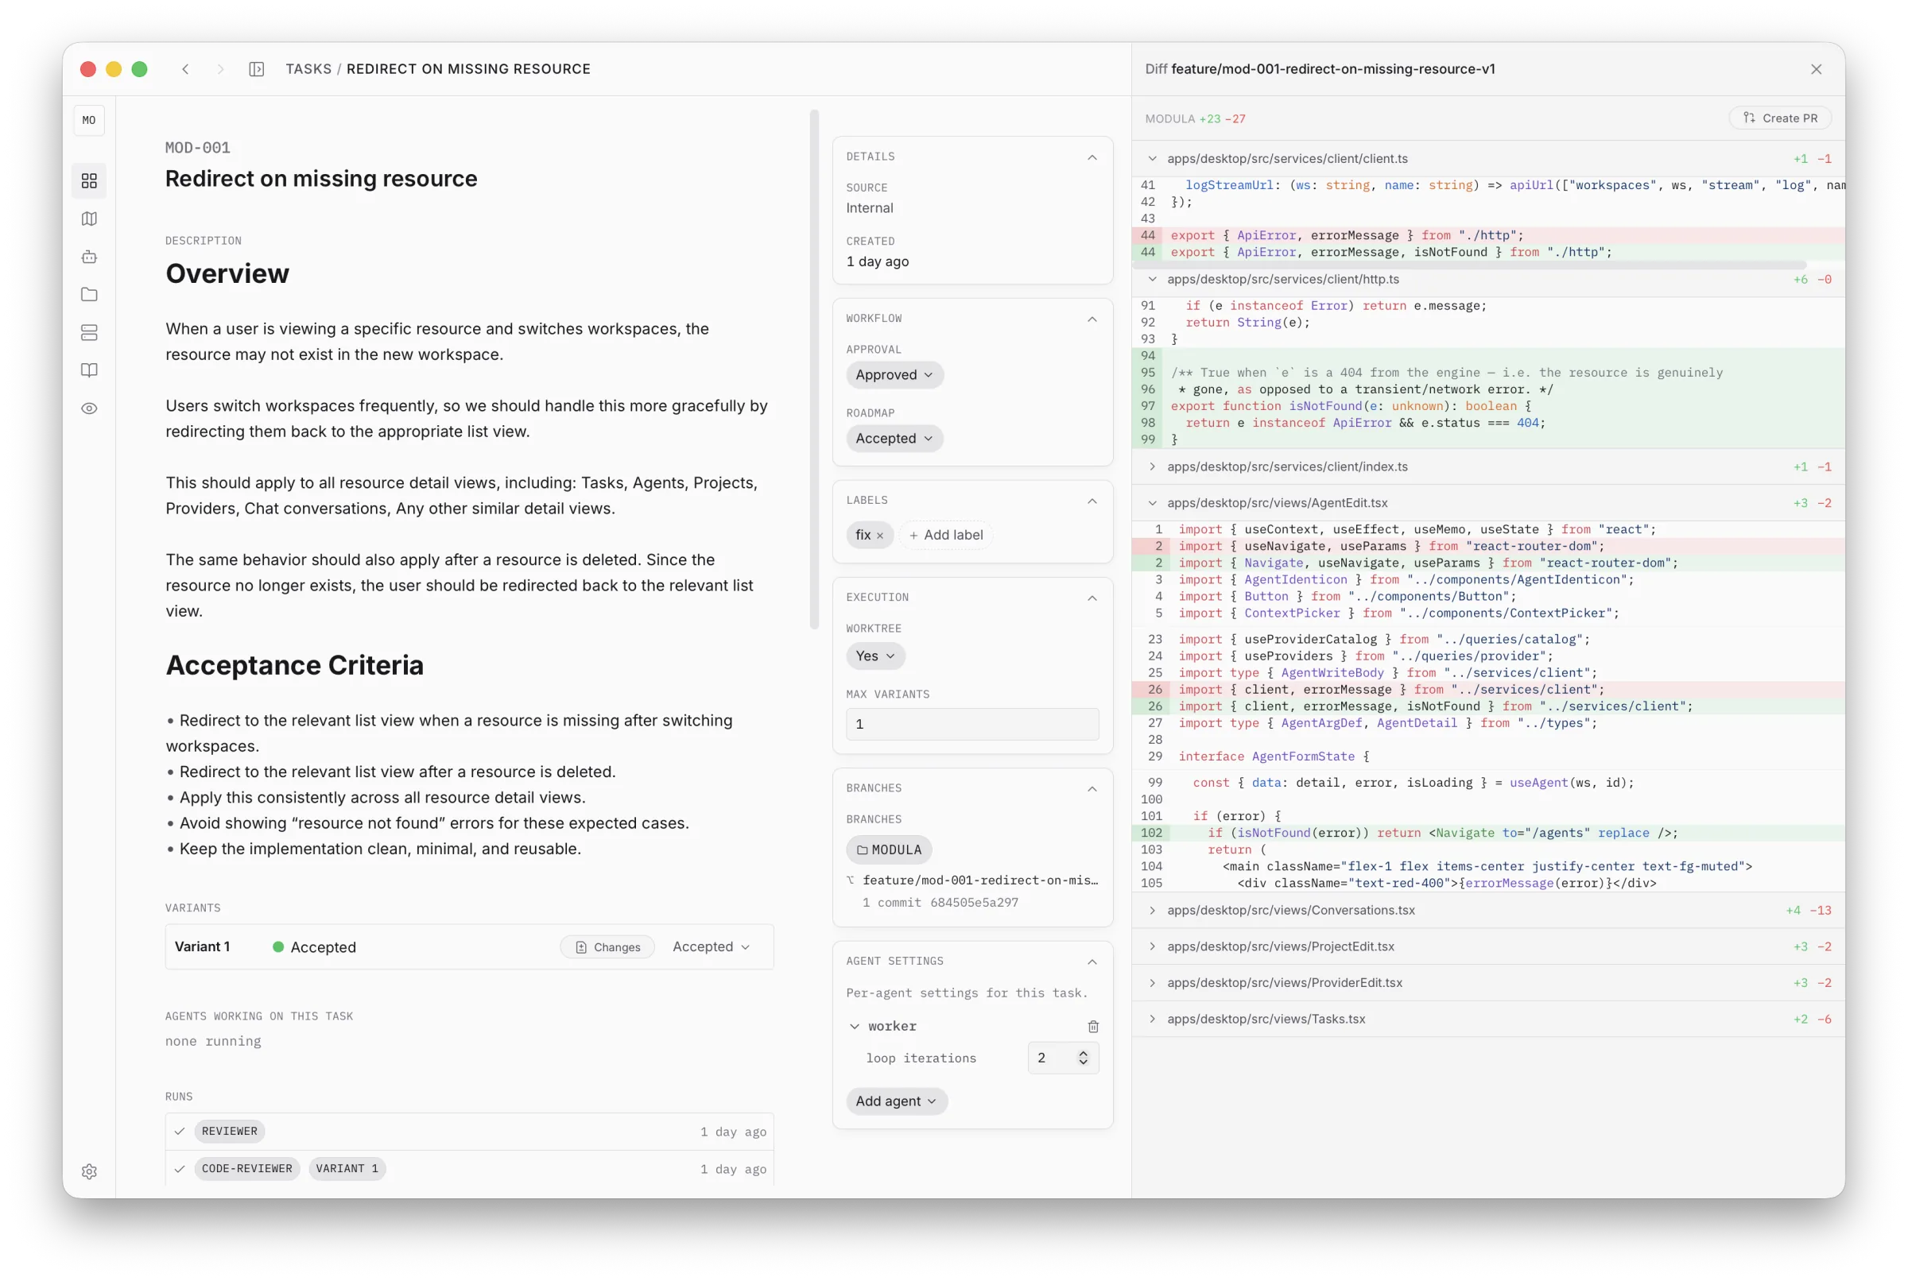
Task: Go back with the left arrow
Action: (x=185, y=69)
